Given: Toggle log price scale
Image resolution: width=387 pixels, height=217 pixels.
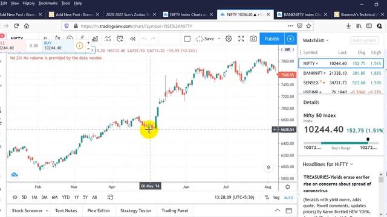Looking at the screenshot, I should [276, 197].
